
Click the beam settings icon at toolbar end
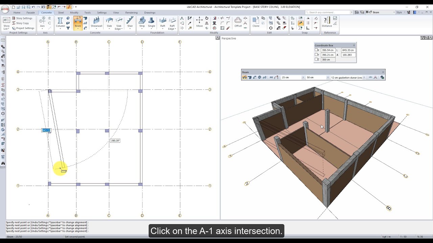(x=382, y=77)
